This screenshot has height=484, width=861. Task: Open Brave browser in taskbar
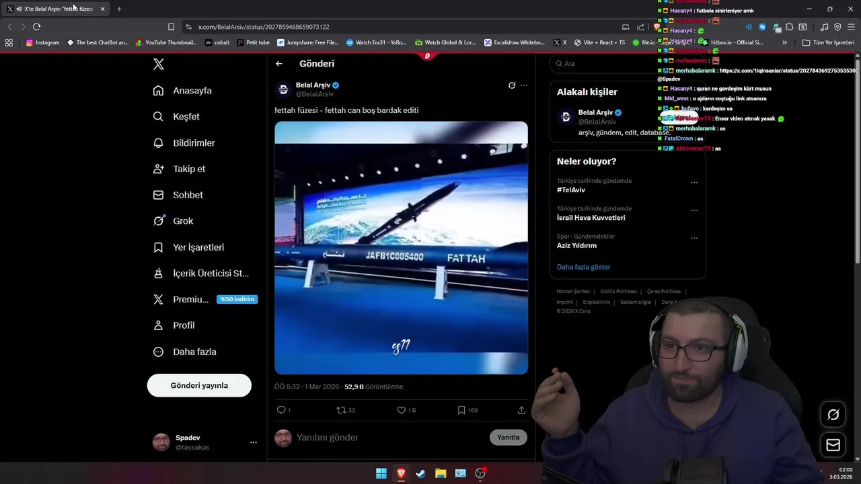coord(401,473)
